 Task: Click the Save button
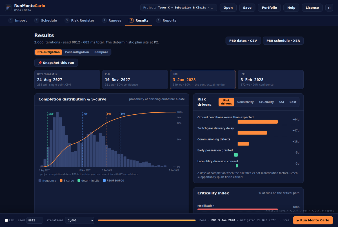click(x=247, y=8)
